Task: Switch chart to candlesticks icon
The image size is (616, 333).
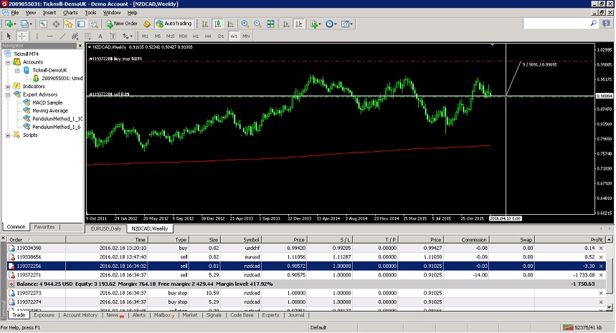Action: (217, 24)
